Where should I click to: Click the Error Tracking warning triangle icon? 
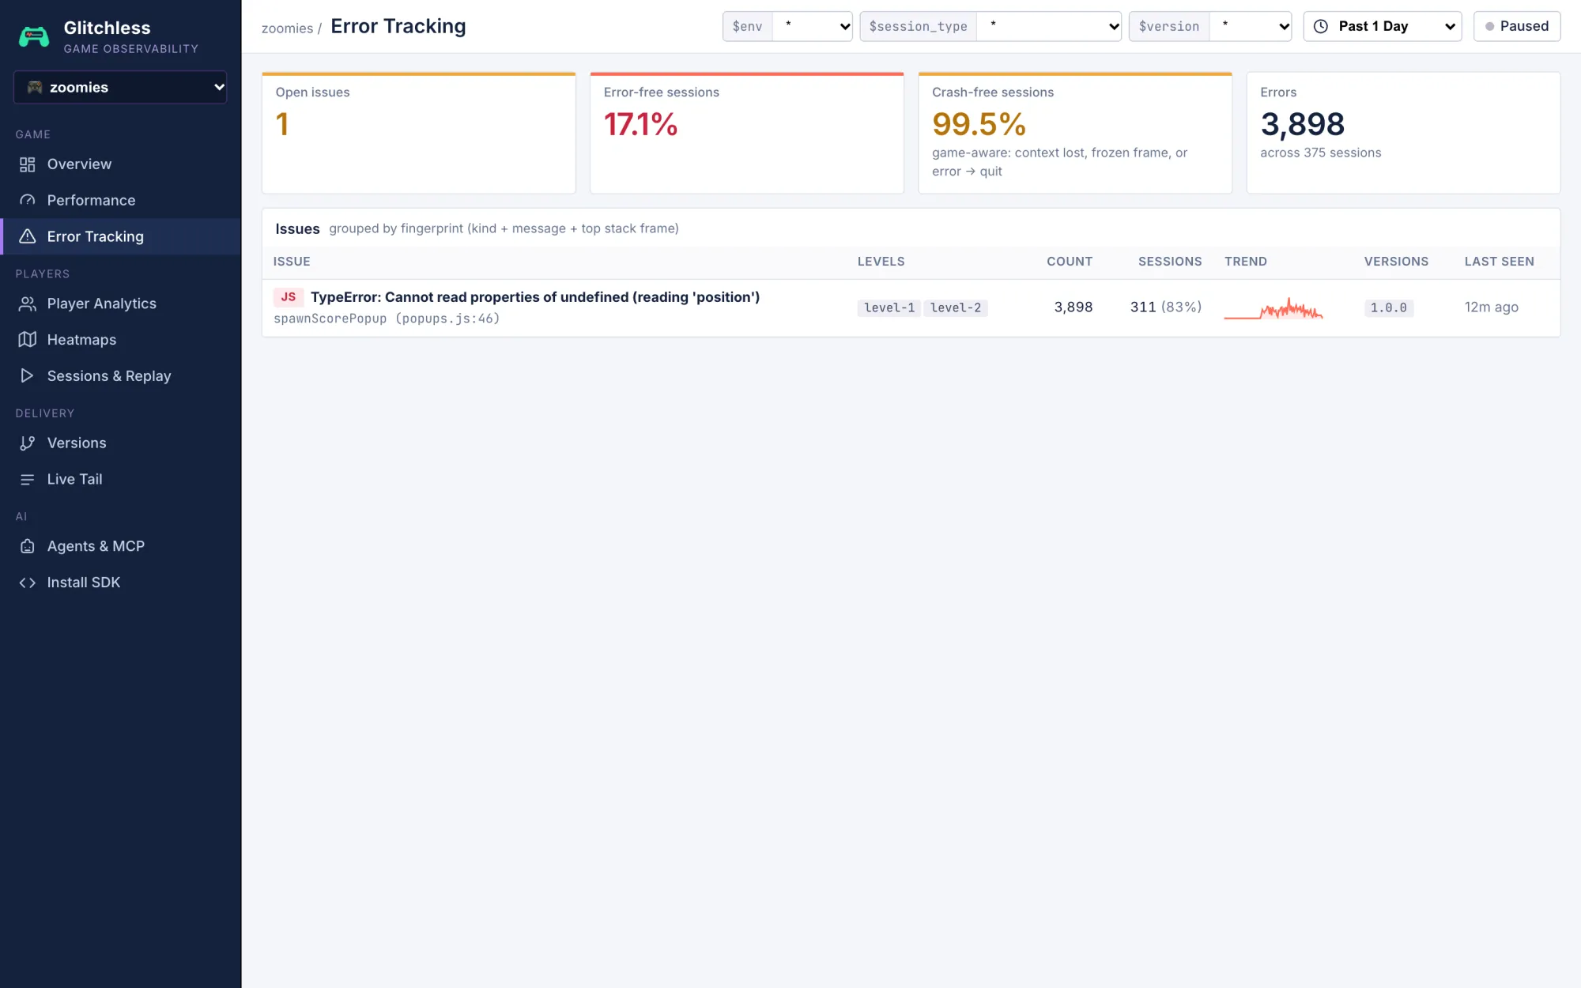(28, 236)
